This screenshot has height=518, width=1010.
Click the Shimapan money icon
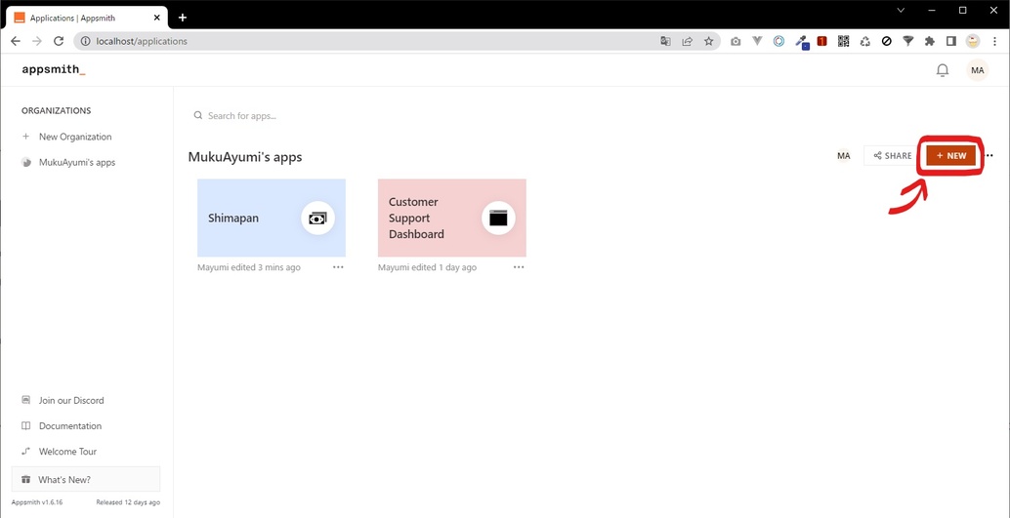[x=317, y=219]
